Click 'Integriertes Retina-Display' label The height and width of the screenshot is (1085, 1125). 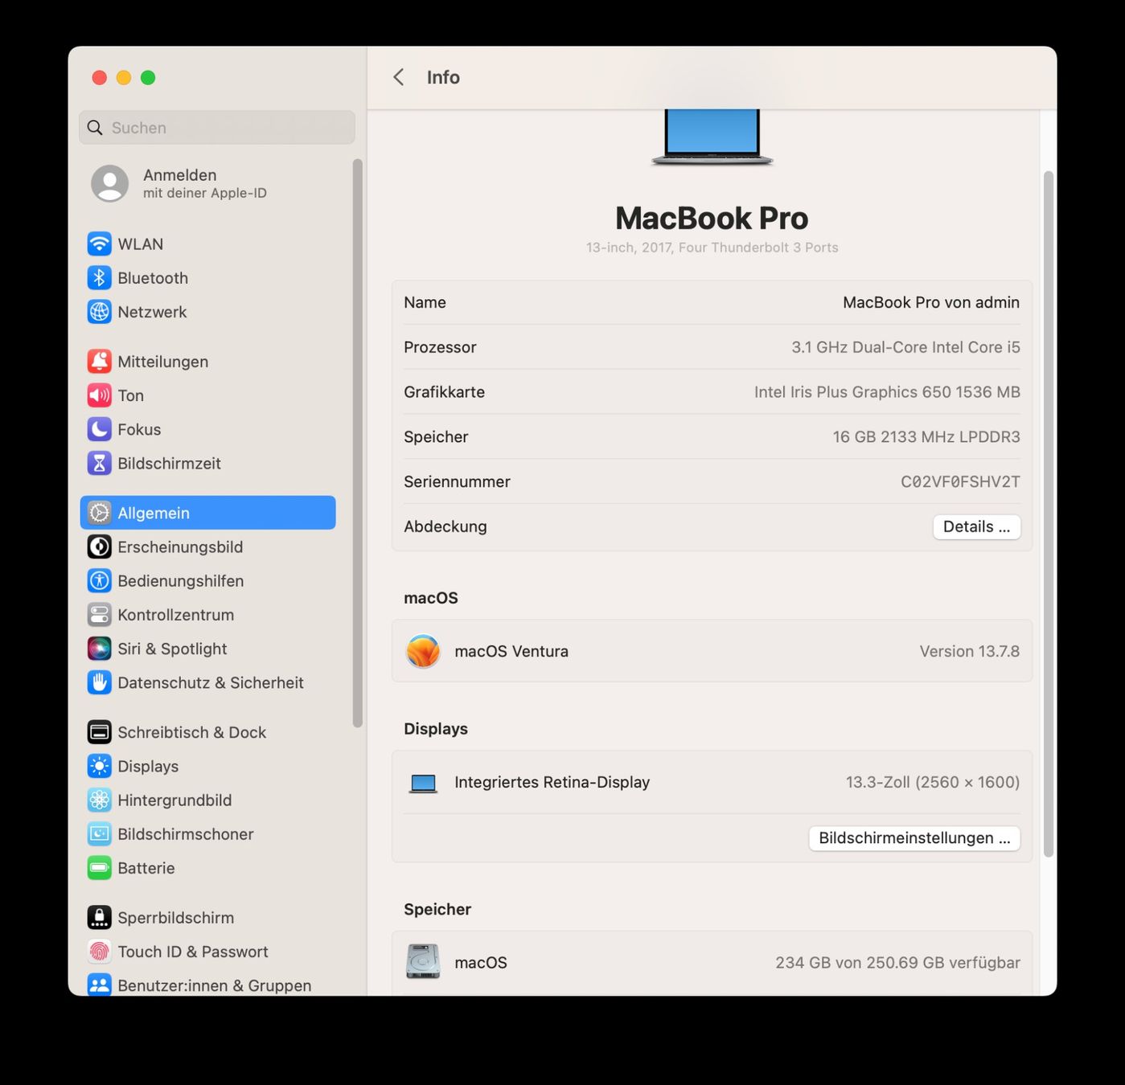point(552,782)
